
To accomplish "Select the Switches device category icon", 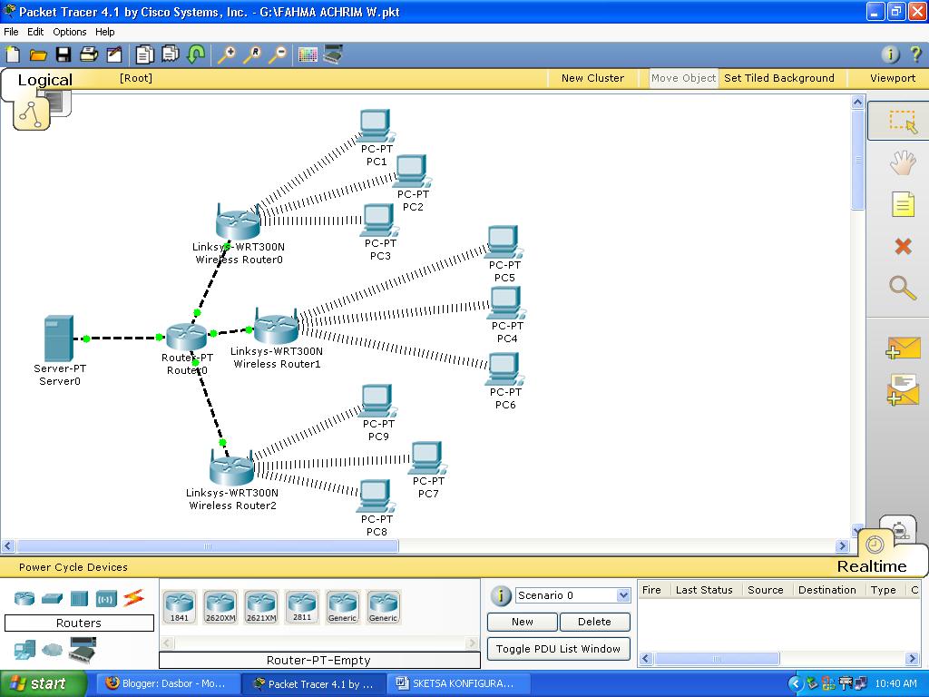I will 52,599.
